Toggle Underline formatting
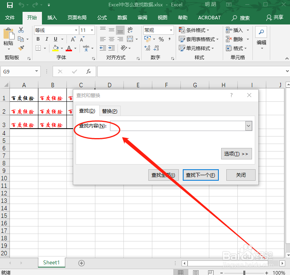 [x=55, y=39]
